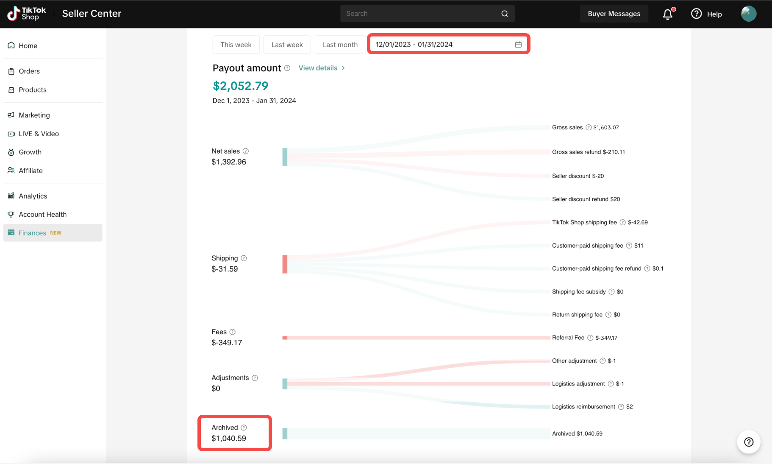Open the 12/01/2023 - 01/31/2024 date range picker
The width and height of the screenshot is (772, 464).
(x=441, y=45)
